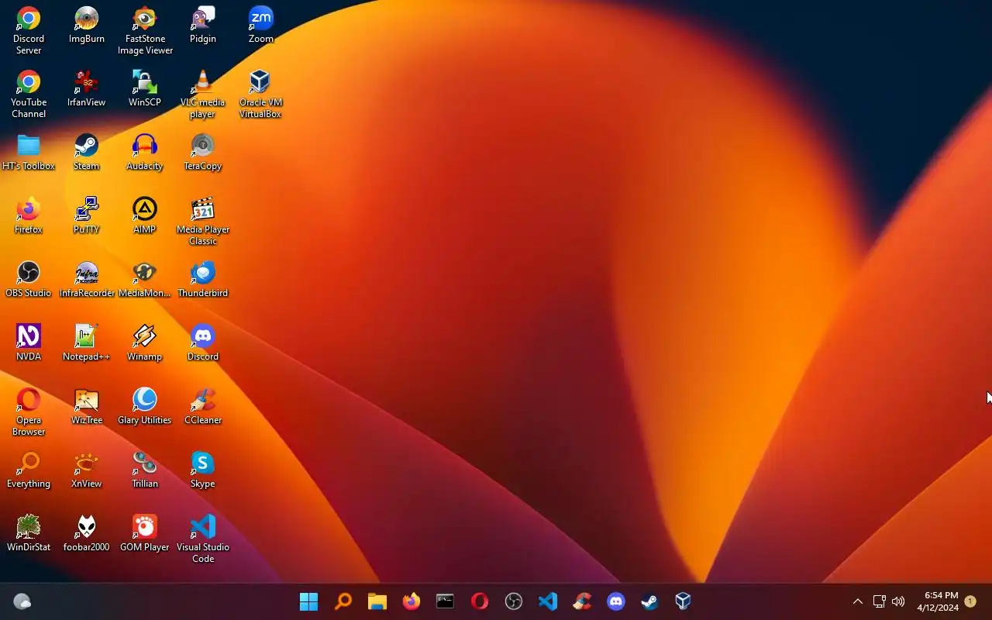Screen dimensions: 992x620
Task: Open CCleaner from the taskbar
Action: (581, 601)
